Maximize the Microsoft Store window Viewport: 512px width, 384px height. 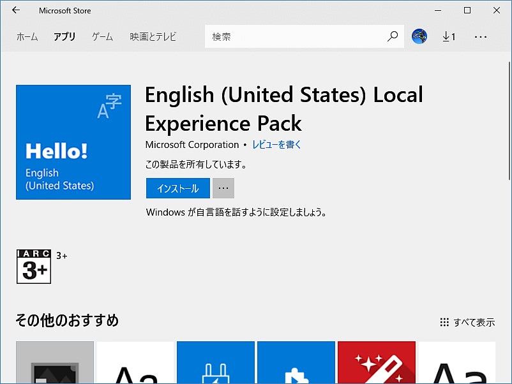[467, 10]
